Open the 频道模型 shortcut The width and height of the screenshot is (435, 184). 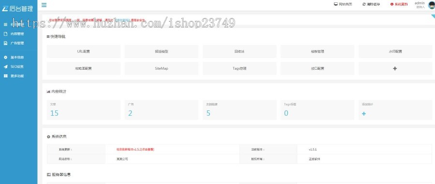pos(161,51)
